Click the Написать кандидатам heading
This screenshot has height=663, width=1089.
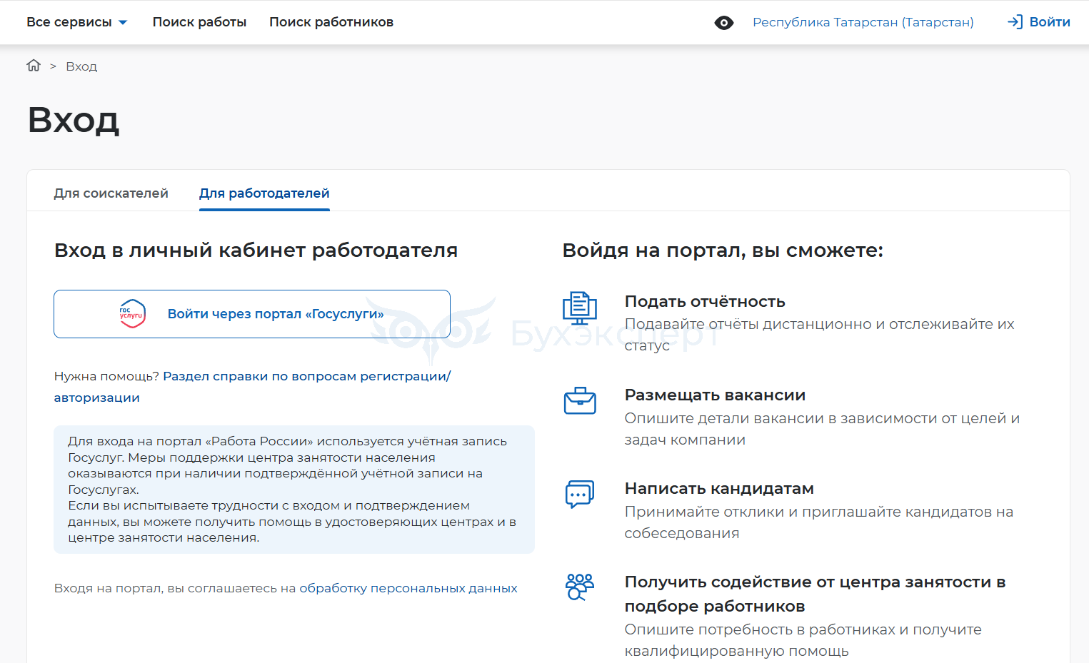719,488
